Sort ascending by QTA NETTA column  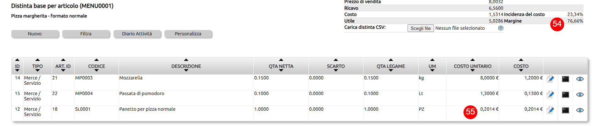pyautogui.click(x=281, y=60)
